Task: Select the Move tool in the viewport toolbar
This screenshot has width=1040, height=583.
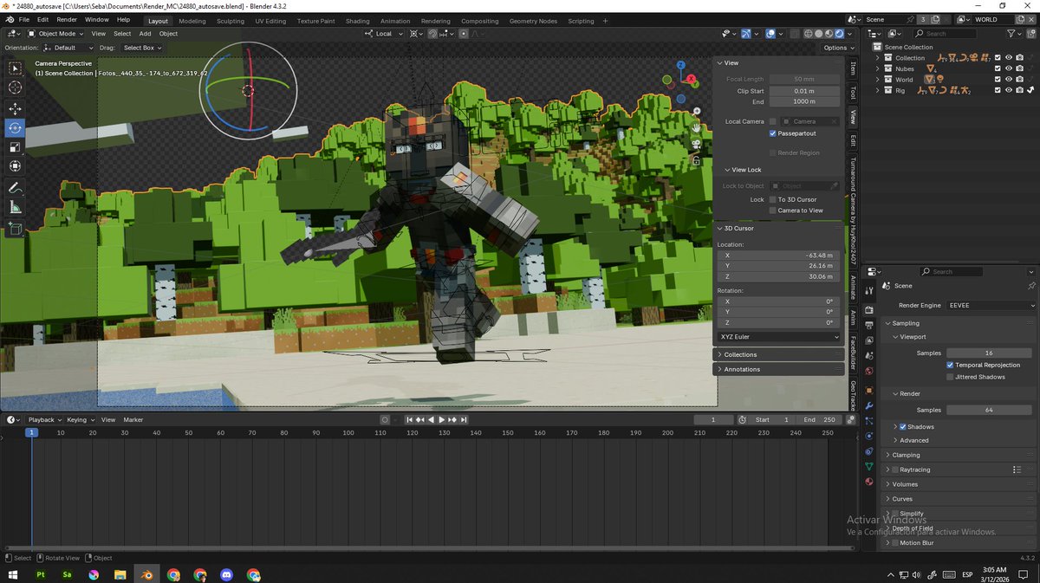Action: click(x=15, y=108)
